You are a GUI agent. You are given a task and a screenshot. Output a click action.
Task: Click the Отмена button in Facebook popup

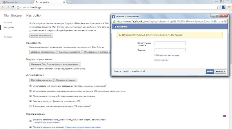pyautogui.click(x=220, y=71)
